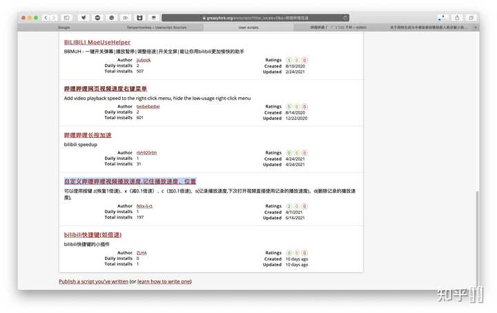
Task: Click the cat-face extension icon in toolbar
Action: [139, 18]
